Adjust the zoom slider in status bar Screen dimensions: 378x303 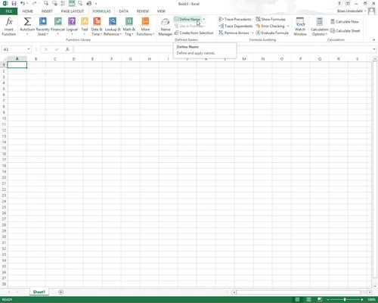(x=345, y=299)
